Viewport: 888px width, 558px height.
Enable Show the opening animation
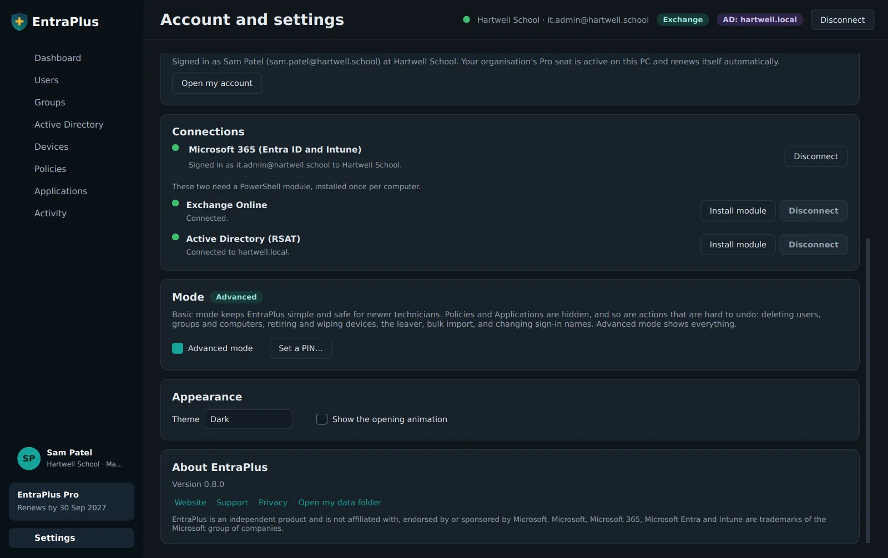(322, 419)
